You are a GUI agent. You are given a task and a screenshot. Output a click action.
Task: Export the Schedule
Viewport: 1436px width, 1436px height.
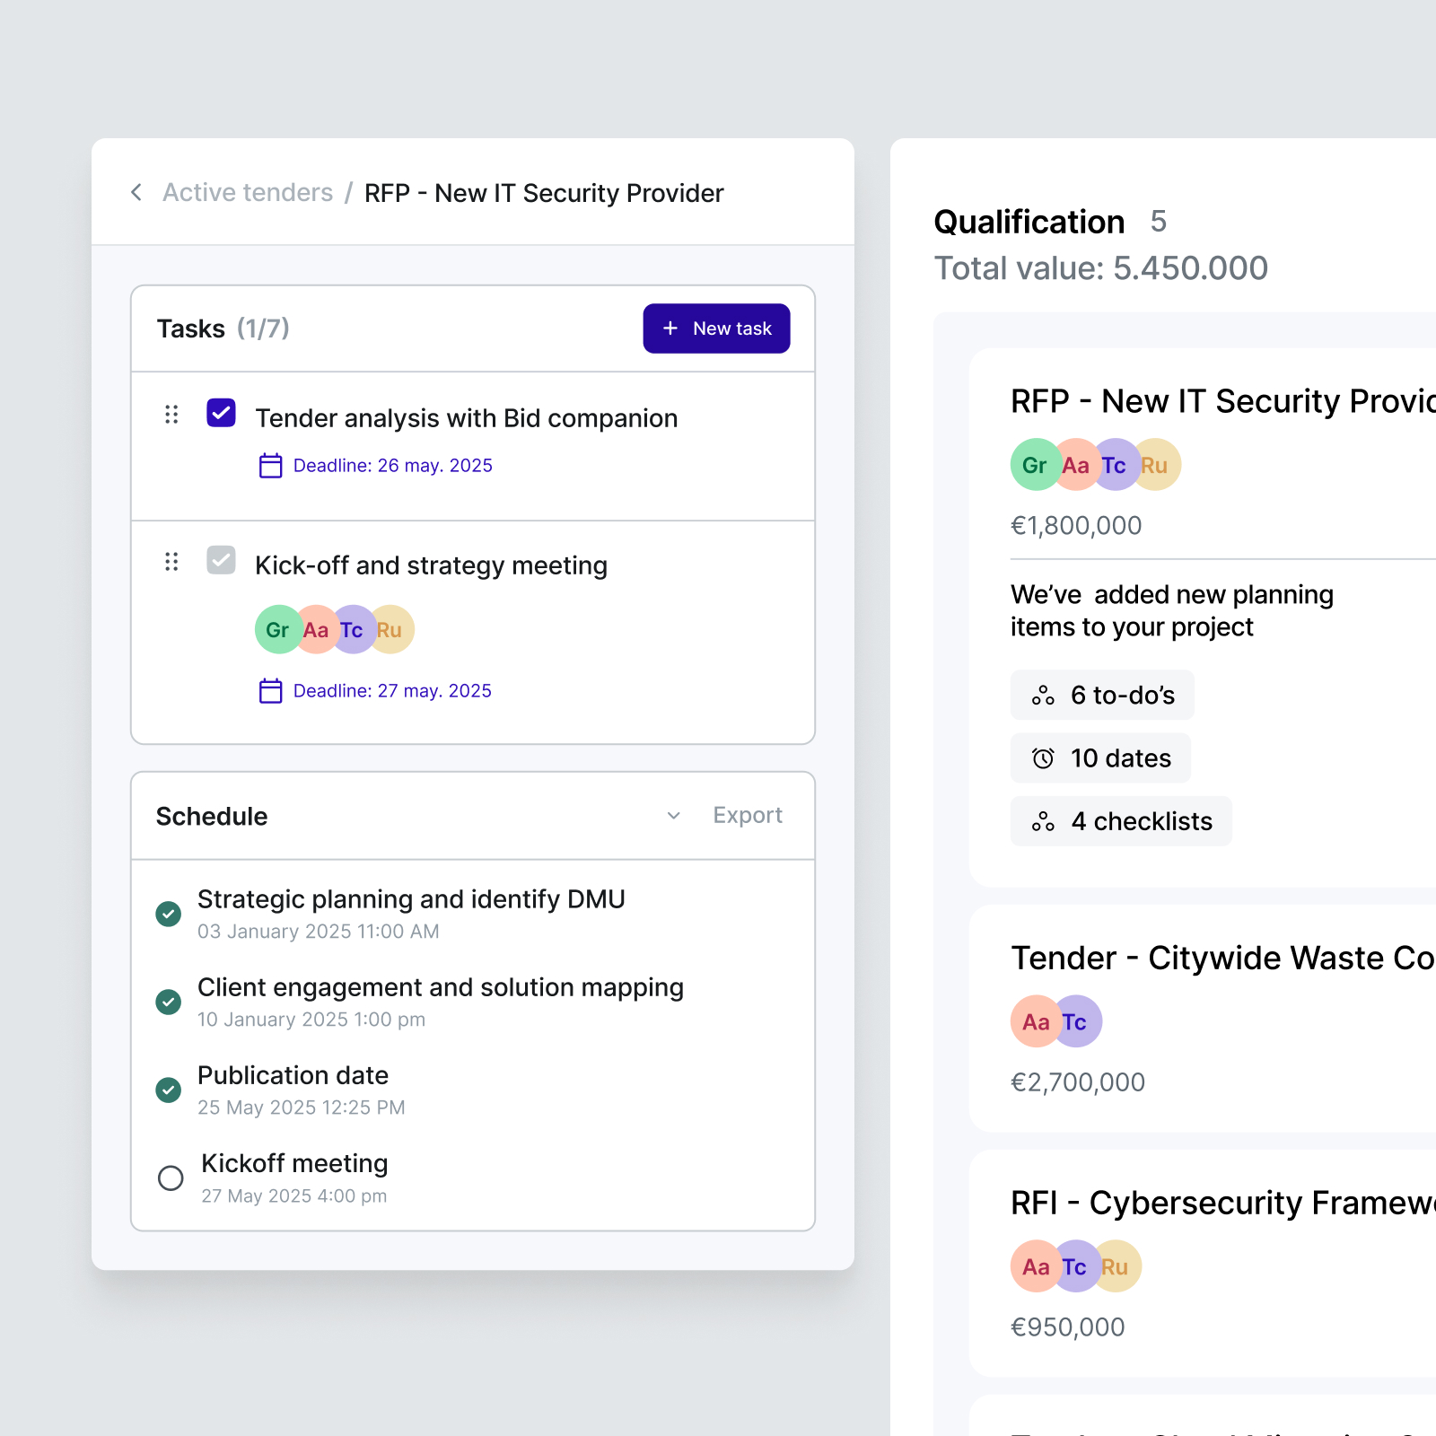[748, 816]
